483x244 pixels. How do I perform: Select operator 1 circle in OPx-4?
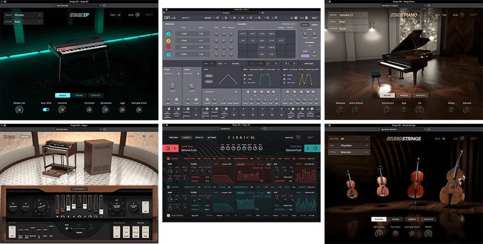click(168, 34)
